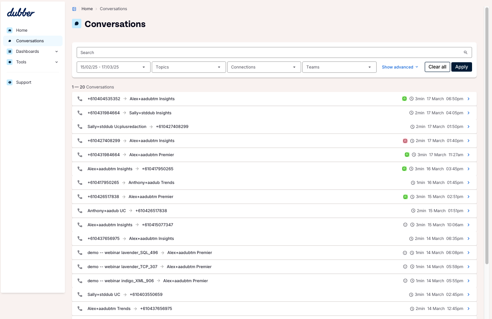Open Support in sidebar

[x=33, y=82]
